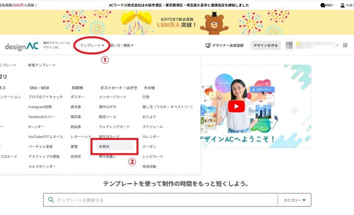This screenshot has height=215, width=354.
Task: Choose ポスター under 印刷物
Action: pyautogui.click(x=77, y=97)
